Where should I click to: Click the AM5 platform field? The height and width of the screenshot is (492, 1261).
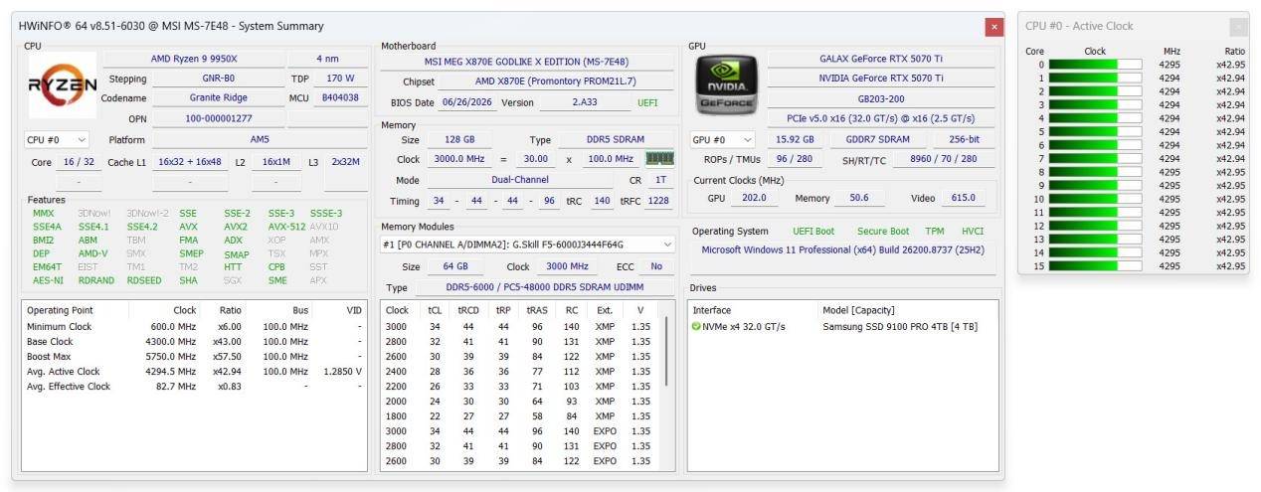coord(260,140)
